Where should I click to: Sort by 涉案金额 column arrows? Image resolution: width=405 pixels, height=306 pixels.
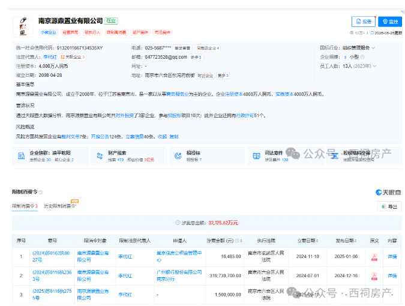241,241
